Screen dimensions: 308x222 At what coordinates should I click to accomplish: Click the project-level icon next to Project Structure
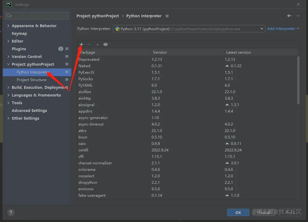pos(67,80)
